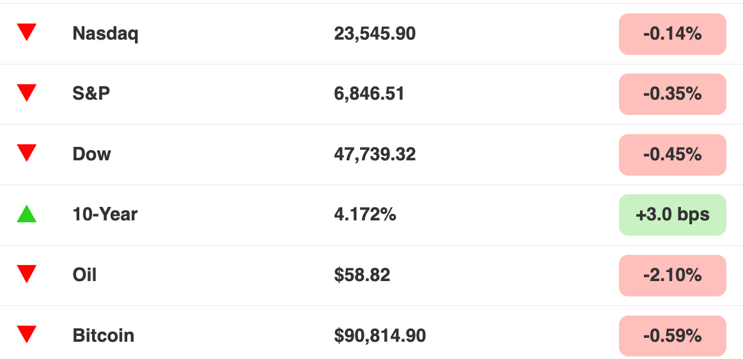The height and width of the screenshot is (359, 743).
Task: Click the Nasdaq value 23,545.90
Action: pyautogui.click(x=375, y=34)
